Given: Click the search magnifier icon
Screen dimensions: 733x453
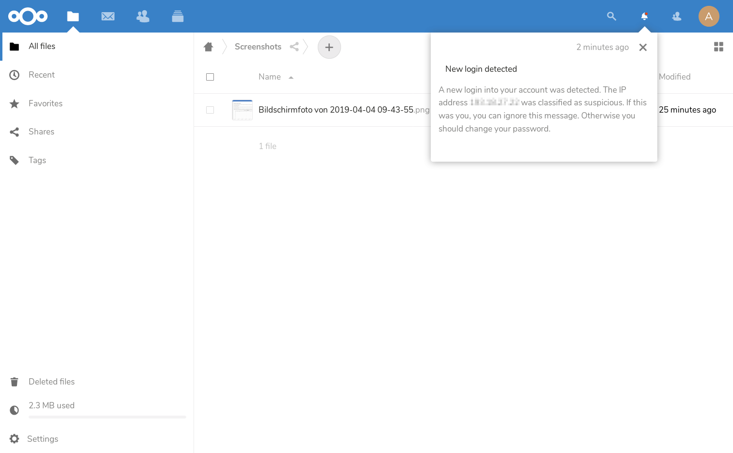Looking at the screenshot, I should click(611, 17).
